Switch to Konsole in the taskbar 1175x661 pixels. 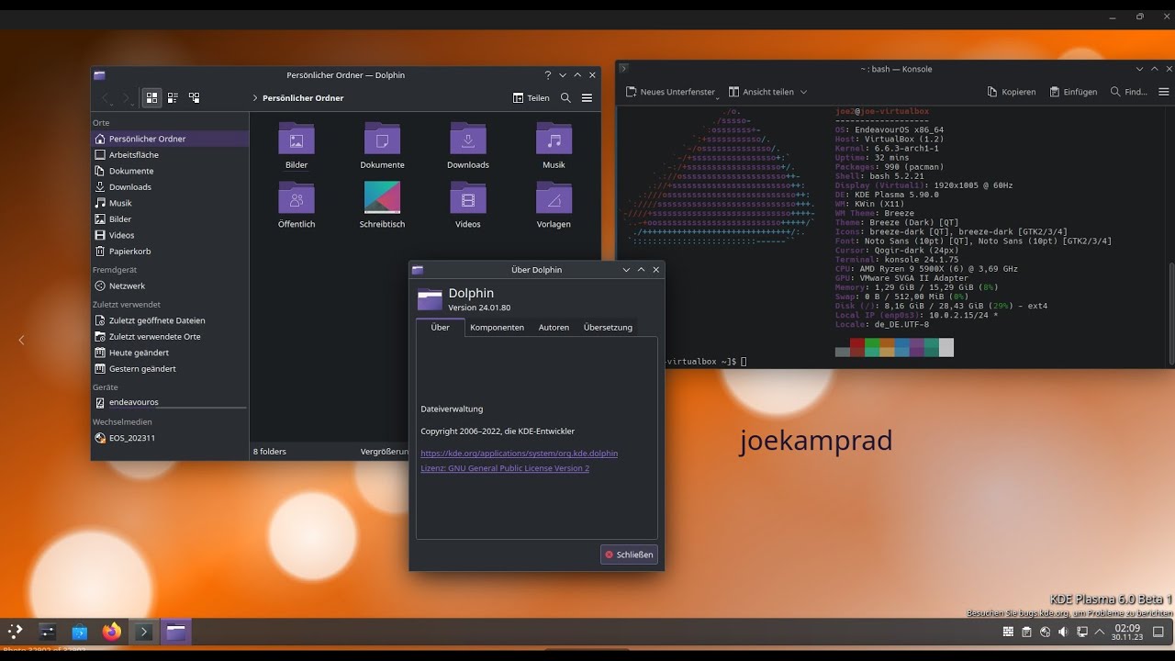pyautogui.click(x=143, y=631)
